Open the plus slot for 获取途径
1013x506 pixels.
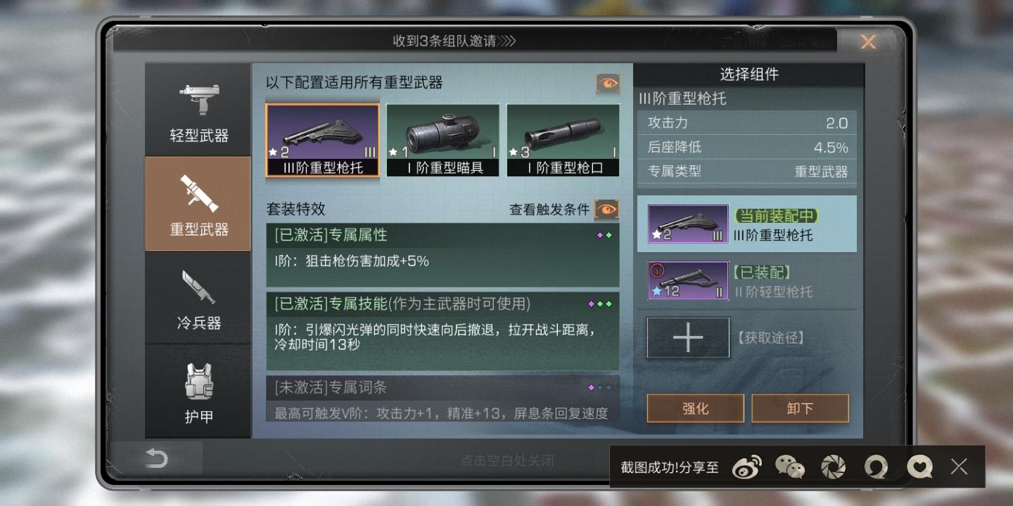click(x=688, y=338)
